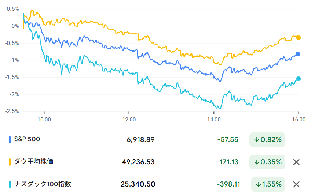Click the cyan ナスダック100指数 color marker
Image resolution: width=311 pixels, height=195 pixels.
point(10,184)
